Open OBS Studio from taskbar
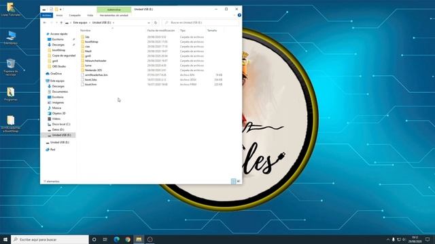The image size is (435, 244). (150, 239)
